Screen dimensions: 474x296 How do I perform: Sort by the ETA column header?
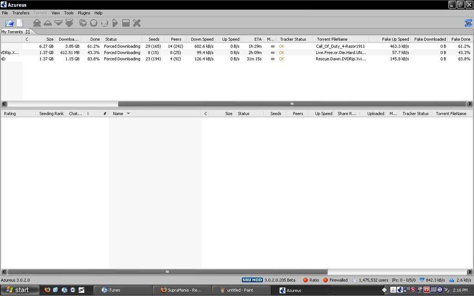(x=258, y=39)
